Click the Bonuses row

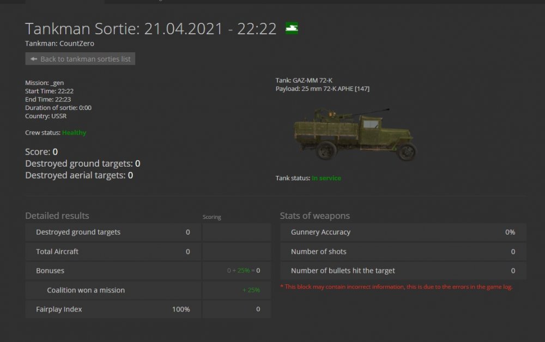148,271
